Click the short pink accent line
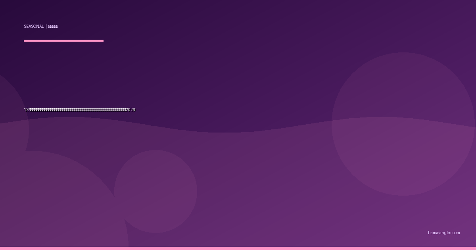Viewport: 476px width, 250px height. tap(63, 40)
